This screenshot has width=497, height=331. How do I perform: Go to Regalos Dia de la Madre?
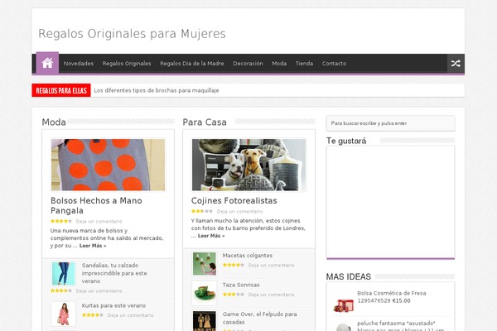click(x=192, y=64)
